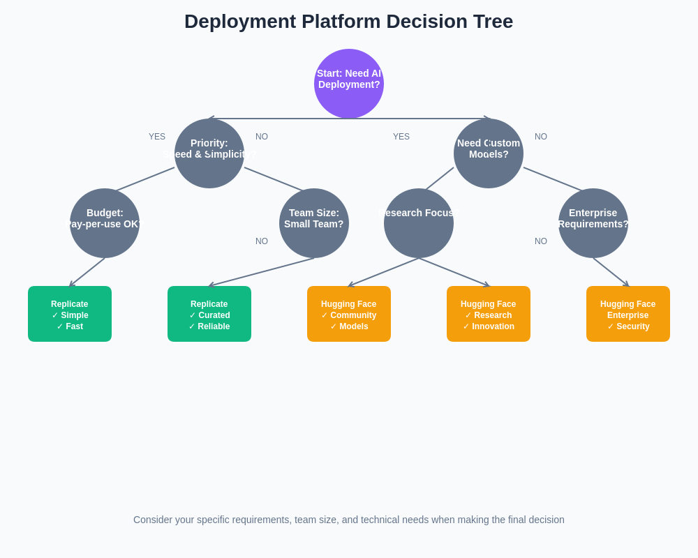This screenshot has height=558, width=698.
Task: Select the Priority: Speed & Simplicity node
Action: pos(209,153)
